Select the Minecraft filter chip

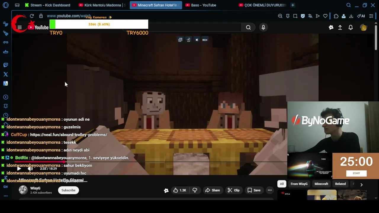321,184
